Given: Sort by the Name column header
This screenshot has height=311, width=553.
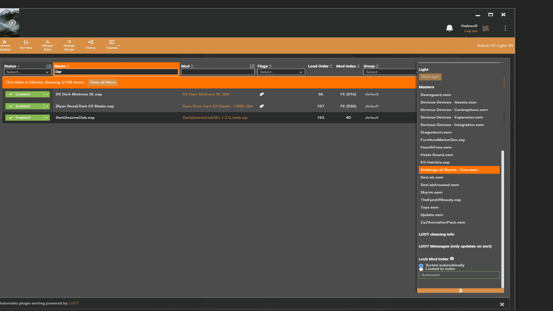Looking at the screenshot, I should (x=62, y=66).
